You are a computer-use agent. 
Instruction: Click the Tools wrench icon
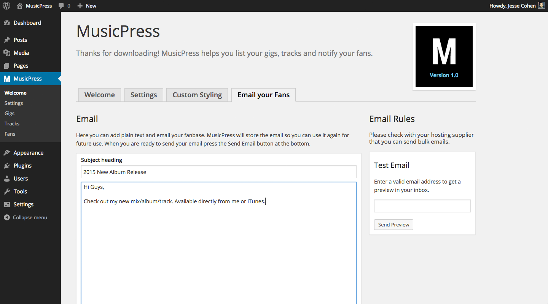point(7,192)
